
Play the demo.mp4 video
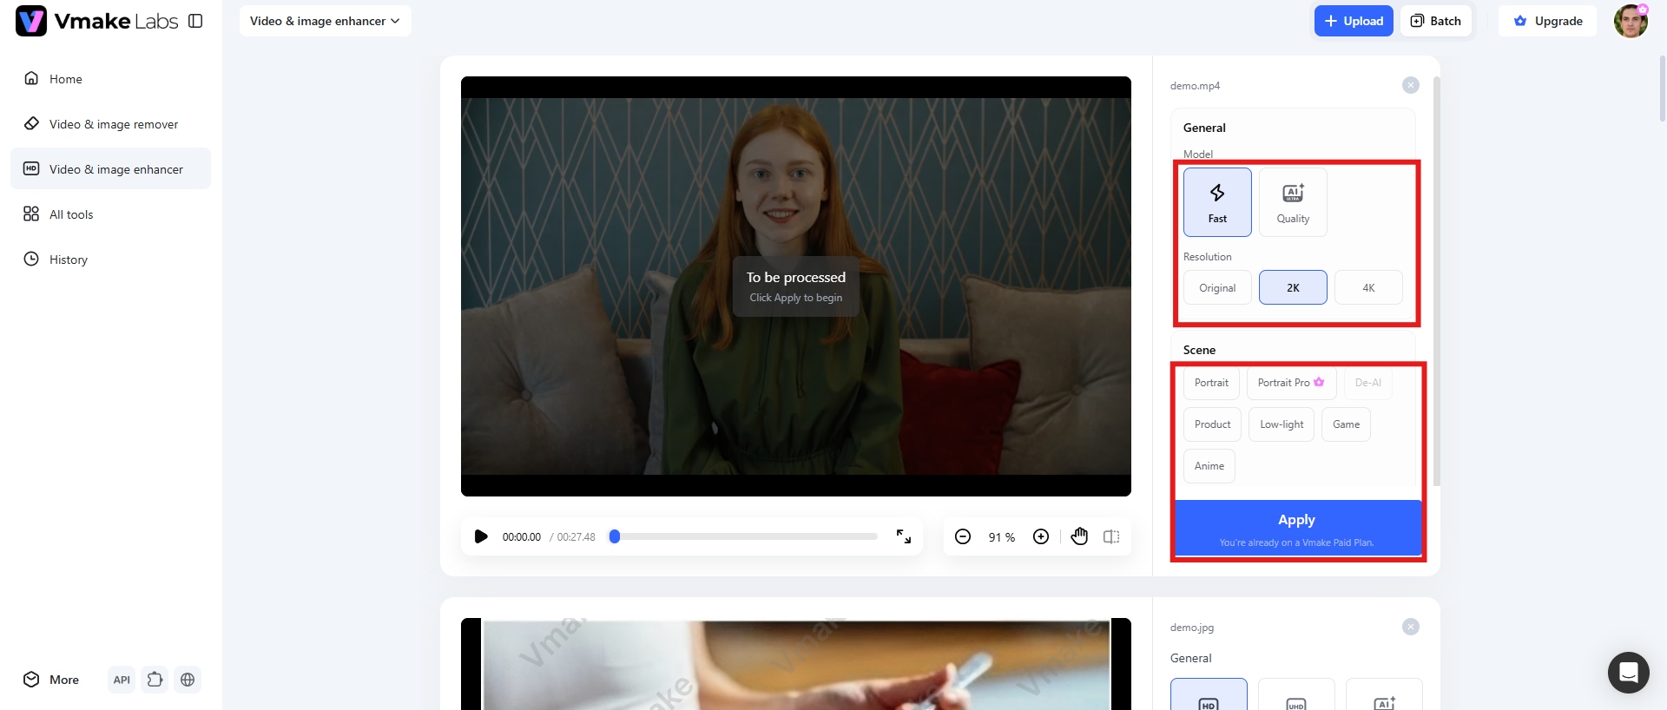tap(481, 536)
